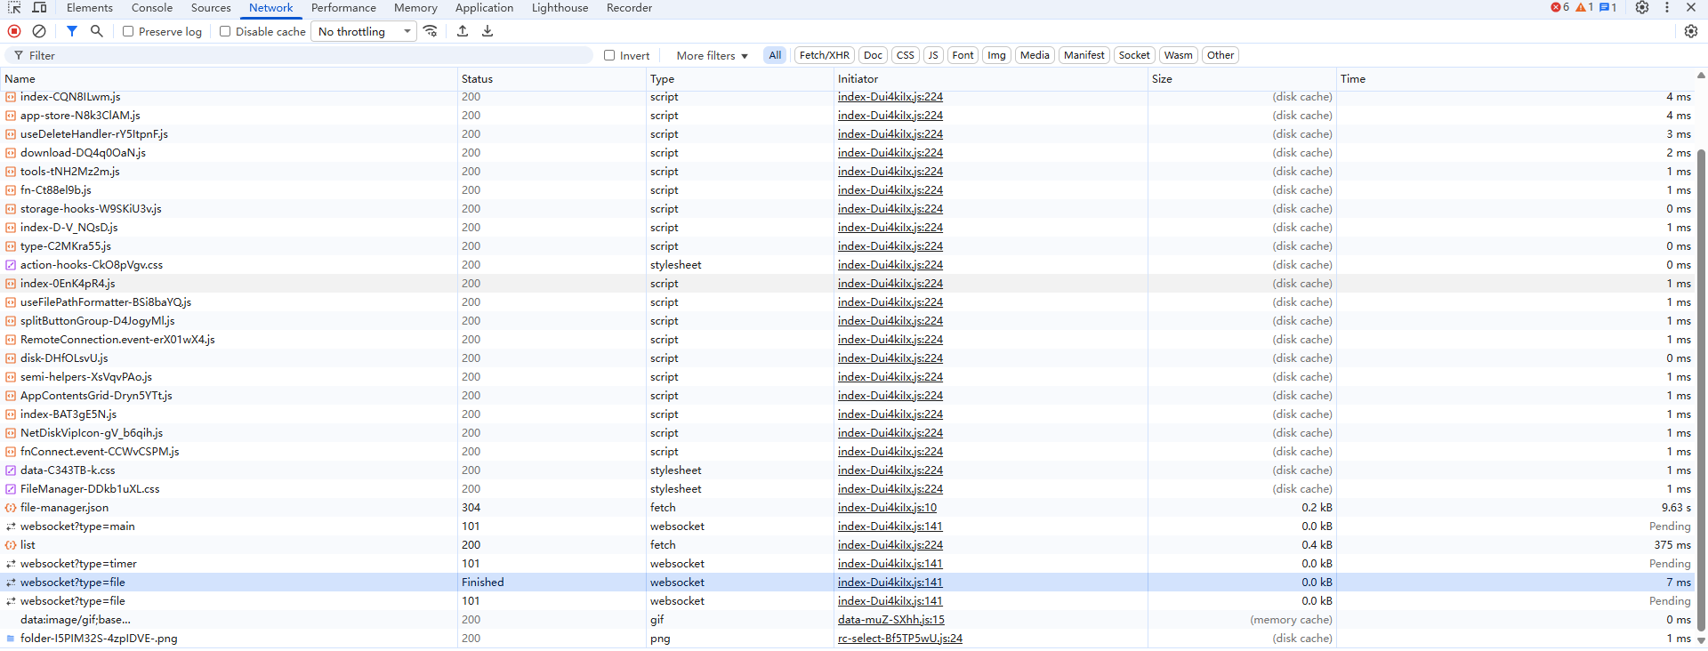1708x651 pixels.
Task: Select the Finished websocket?type=file request row
Action: 848,583
